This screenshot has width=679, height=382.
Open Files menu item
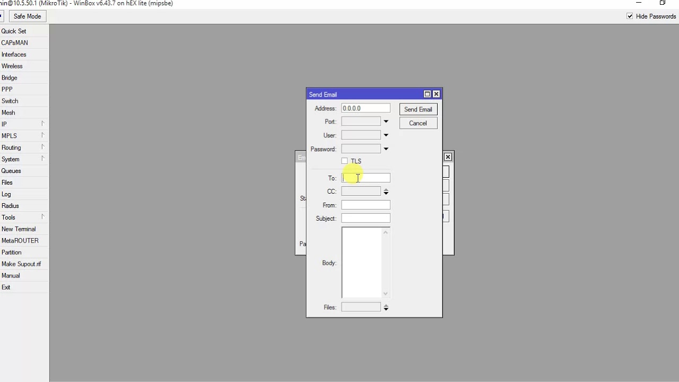point(7,183)
